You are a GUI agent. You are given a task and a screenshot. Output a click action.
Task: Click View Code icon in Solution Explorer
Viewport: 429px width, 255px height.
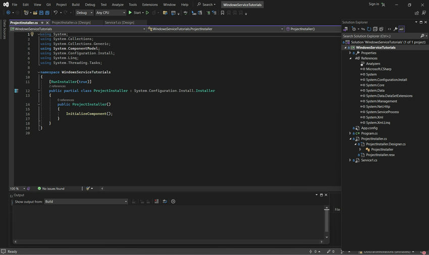(x=389, y=29)
